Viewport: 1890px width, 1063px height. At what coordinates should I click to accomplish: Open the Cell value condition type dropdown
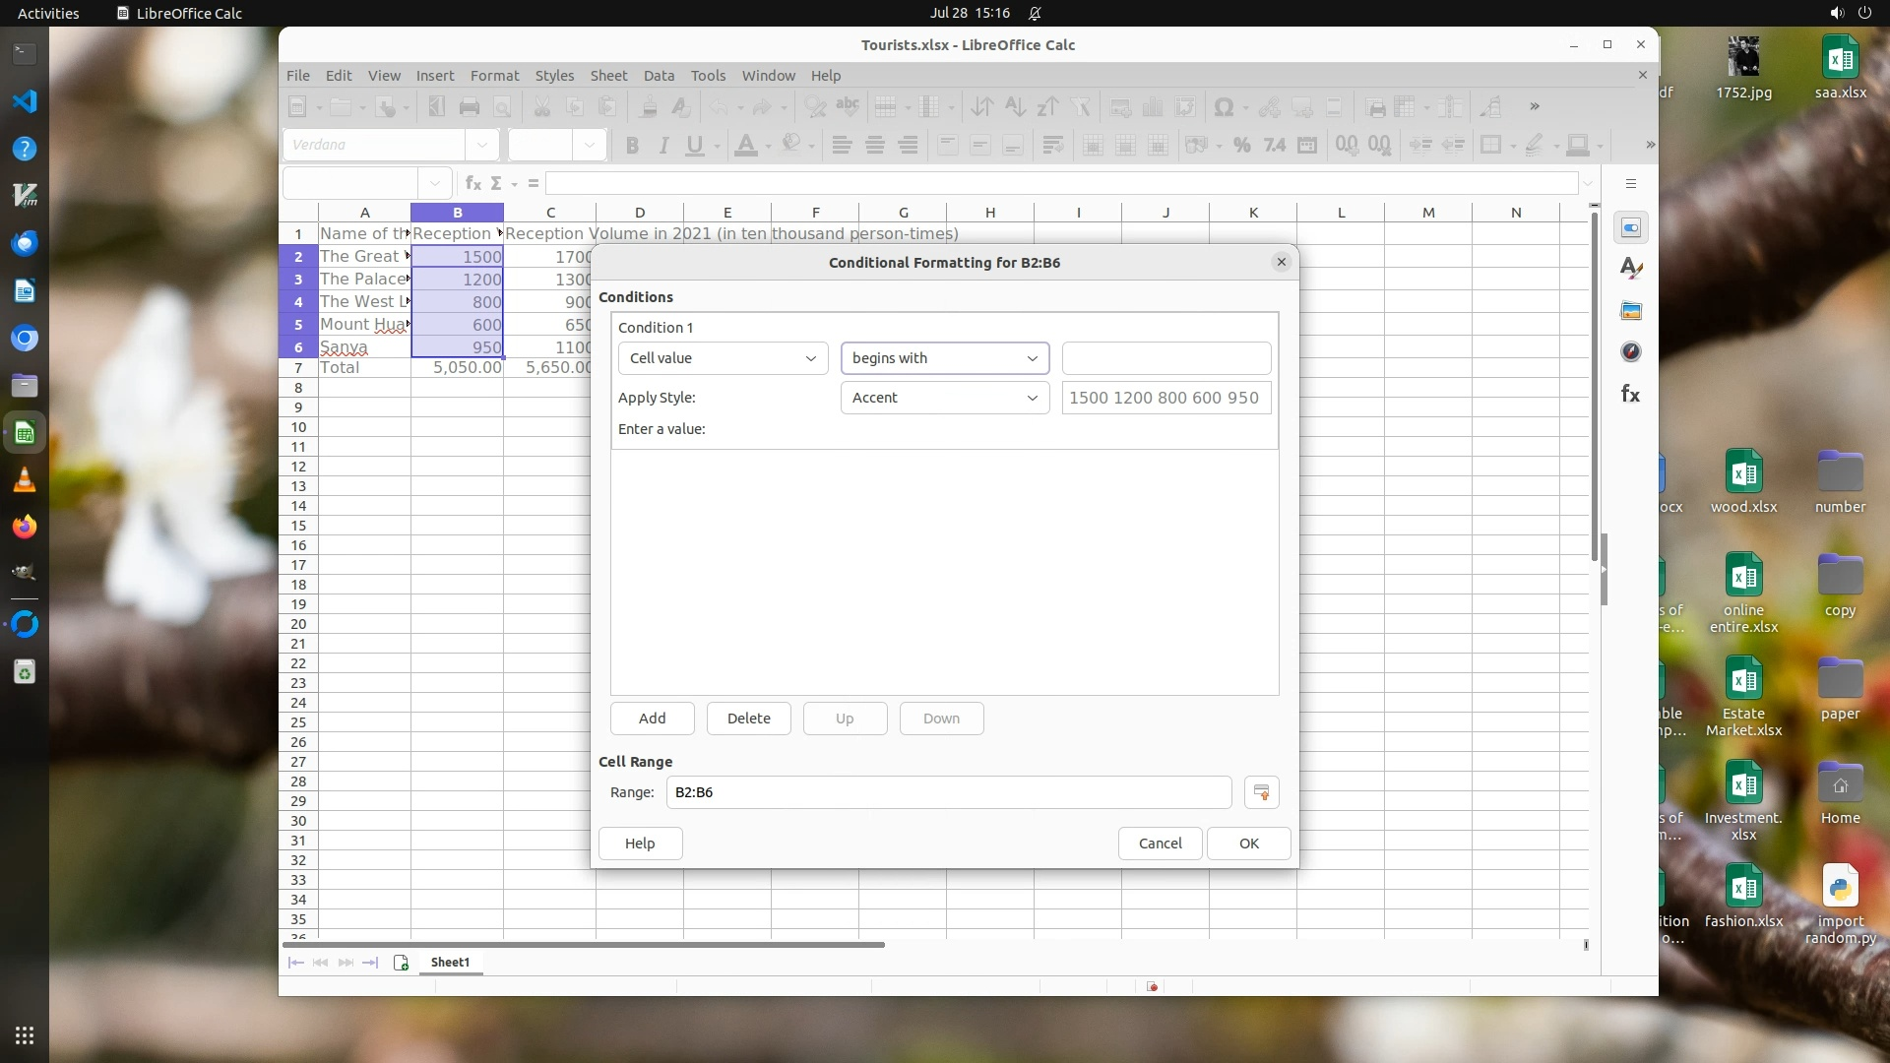(x=724, y=358)
